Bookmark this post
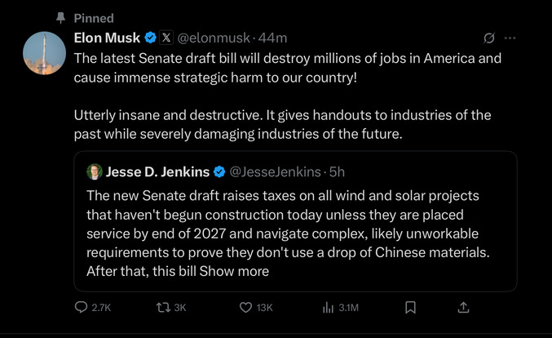Screen dimensions: 552x338 tap(411, 307)
